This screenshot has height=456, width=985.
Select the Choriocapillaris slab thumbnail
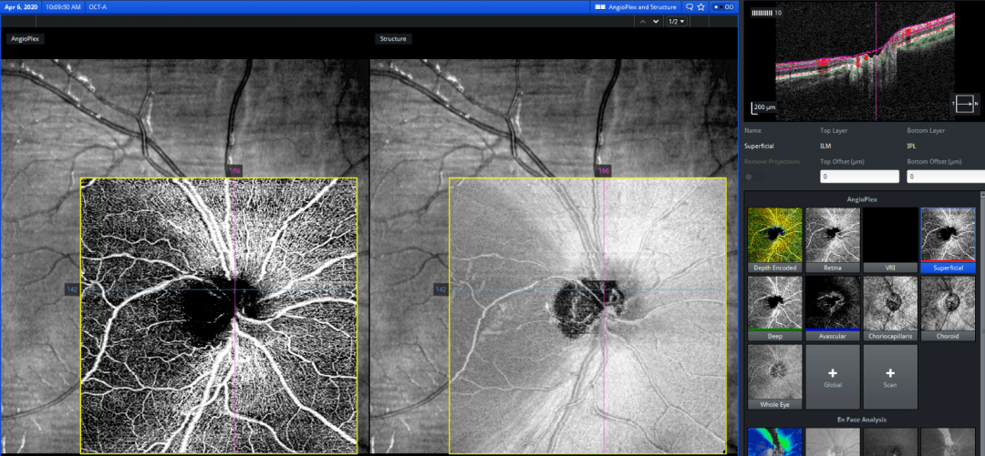[x=890, y=307]
